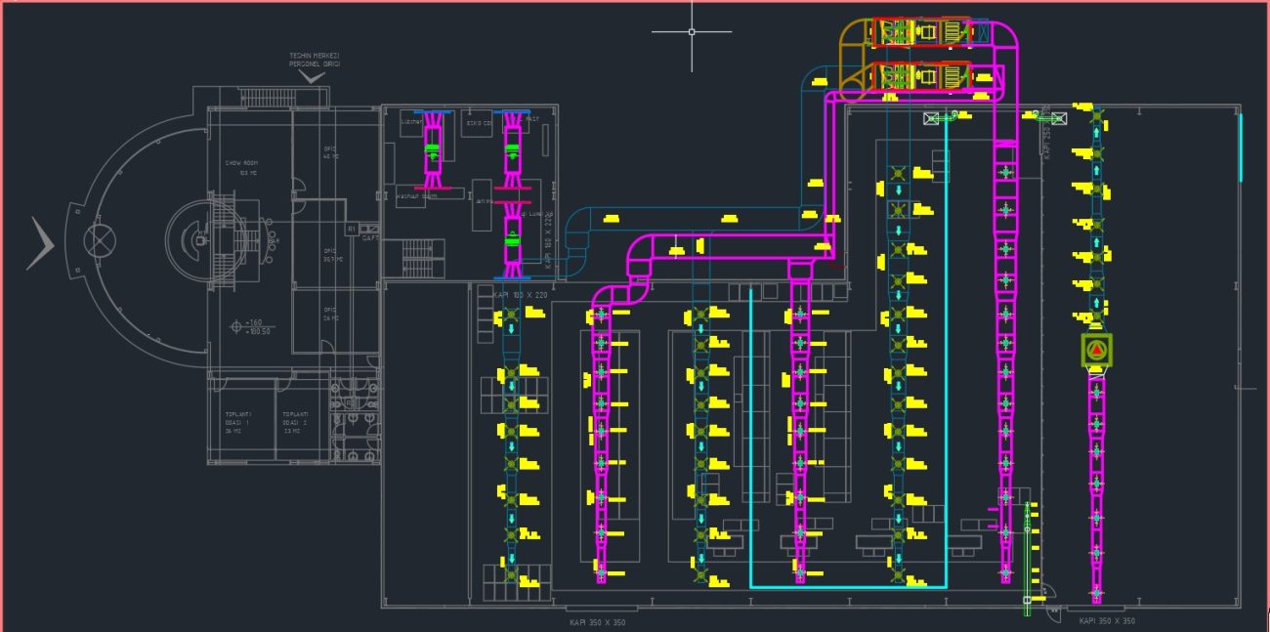
Task: Click the R1 box next to SAFT
Action: 351,229
